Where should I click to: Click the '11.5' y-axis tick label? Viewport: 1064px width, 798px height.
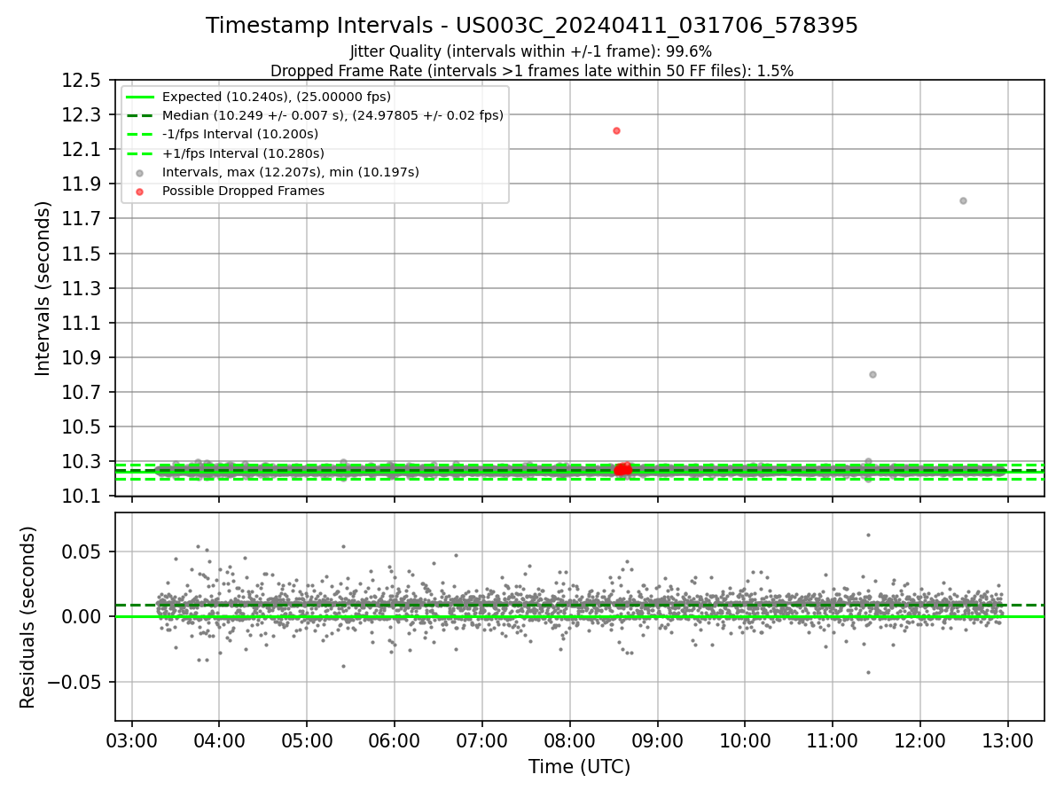[82, 254]
